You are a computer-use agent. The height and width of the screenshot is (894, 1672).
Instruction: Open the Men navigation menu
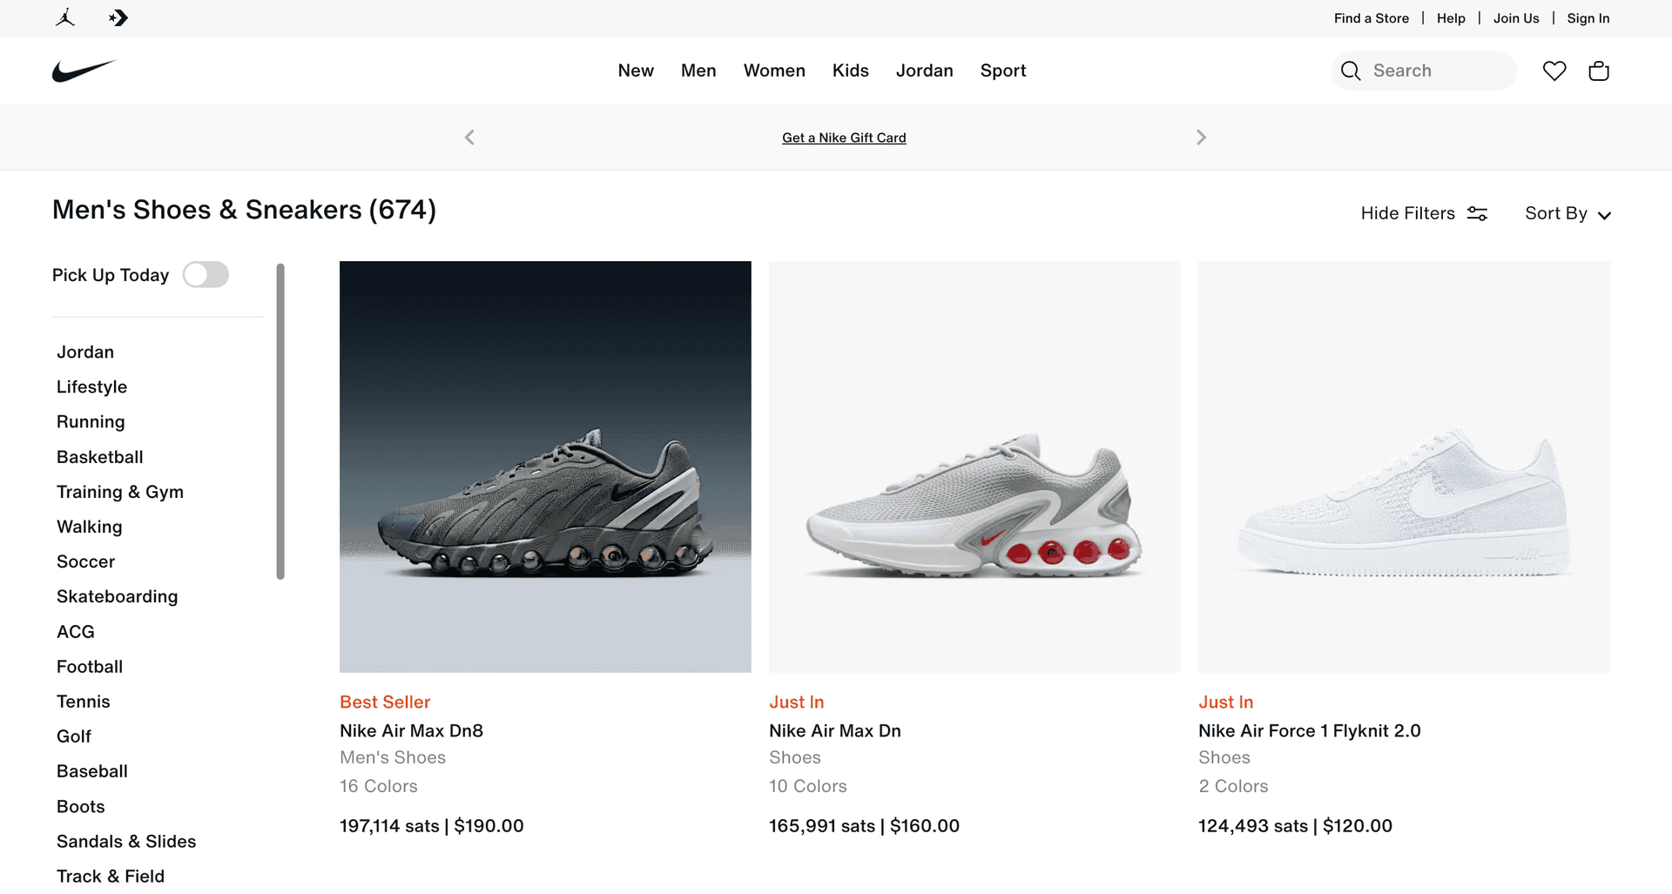[698, 71]
